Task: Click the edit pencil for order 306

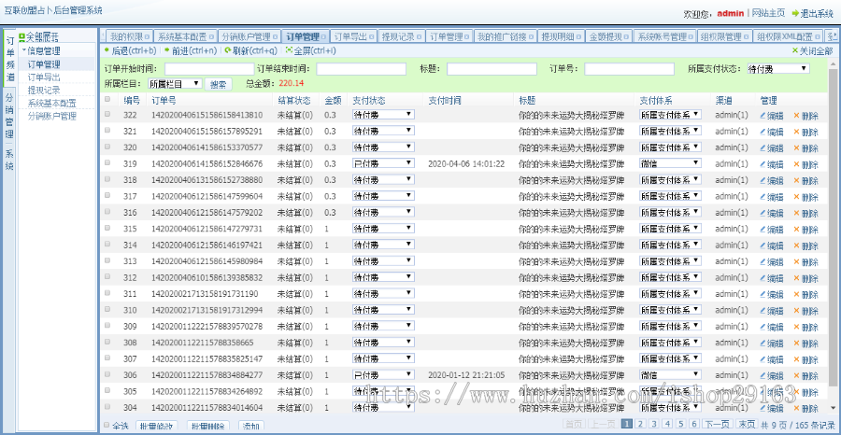Action: (x=763, y=375)
